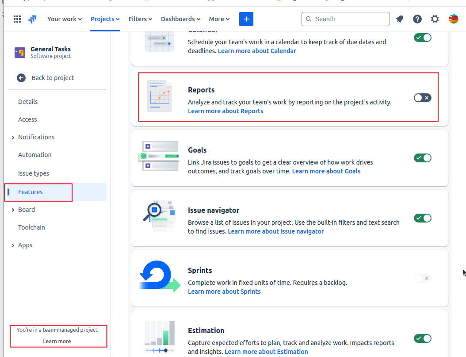Open the Features settings page
Viewport: 466px width, 357px height.
(30, 192)
